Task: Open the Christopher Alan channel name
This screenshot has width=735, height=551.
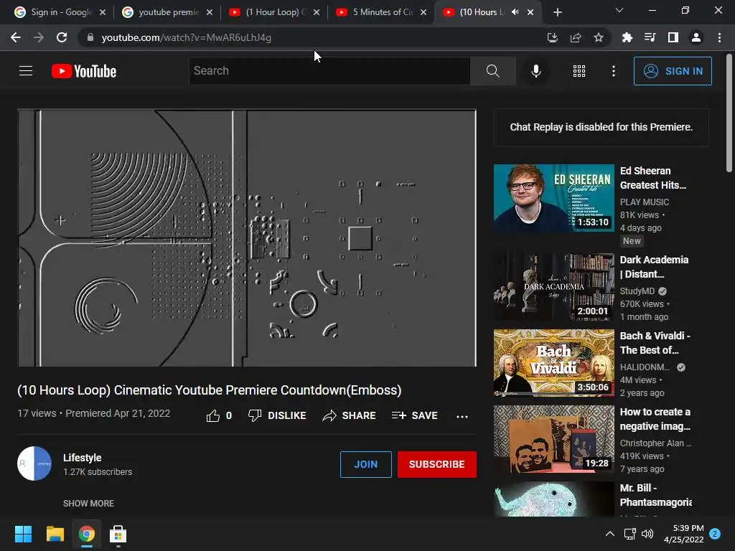Action: pos(655,443)
